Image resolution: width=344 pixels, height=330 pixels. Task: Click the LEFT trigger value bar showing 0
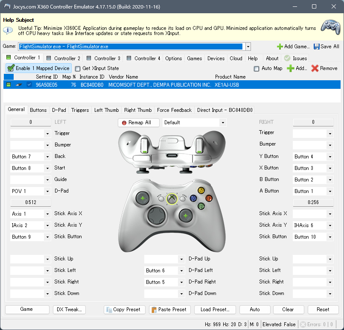point(31,122)
